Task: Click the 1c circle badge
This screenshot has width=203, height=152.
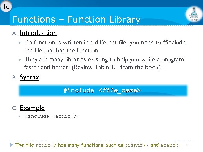Action: [6, 6]
